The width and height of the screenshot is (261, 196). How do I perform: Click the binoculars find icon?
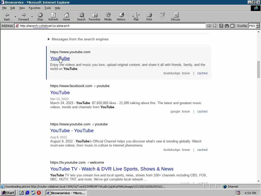coord(227,26)
